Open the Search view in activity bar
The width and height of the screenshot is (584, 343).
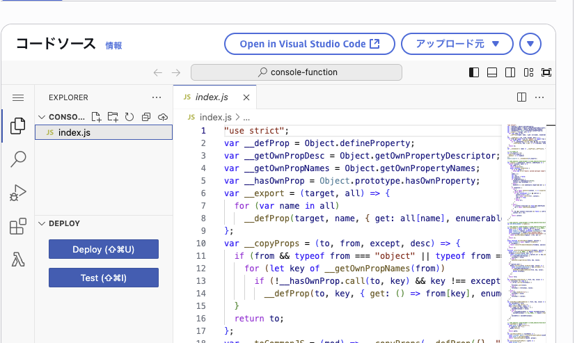coord(17,159)
